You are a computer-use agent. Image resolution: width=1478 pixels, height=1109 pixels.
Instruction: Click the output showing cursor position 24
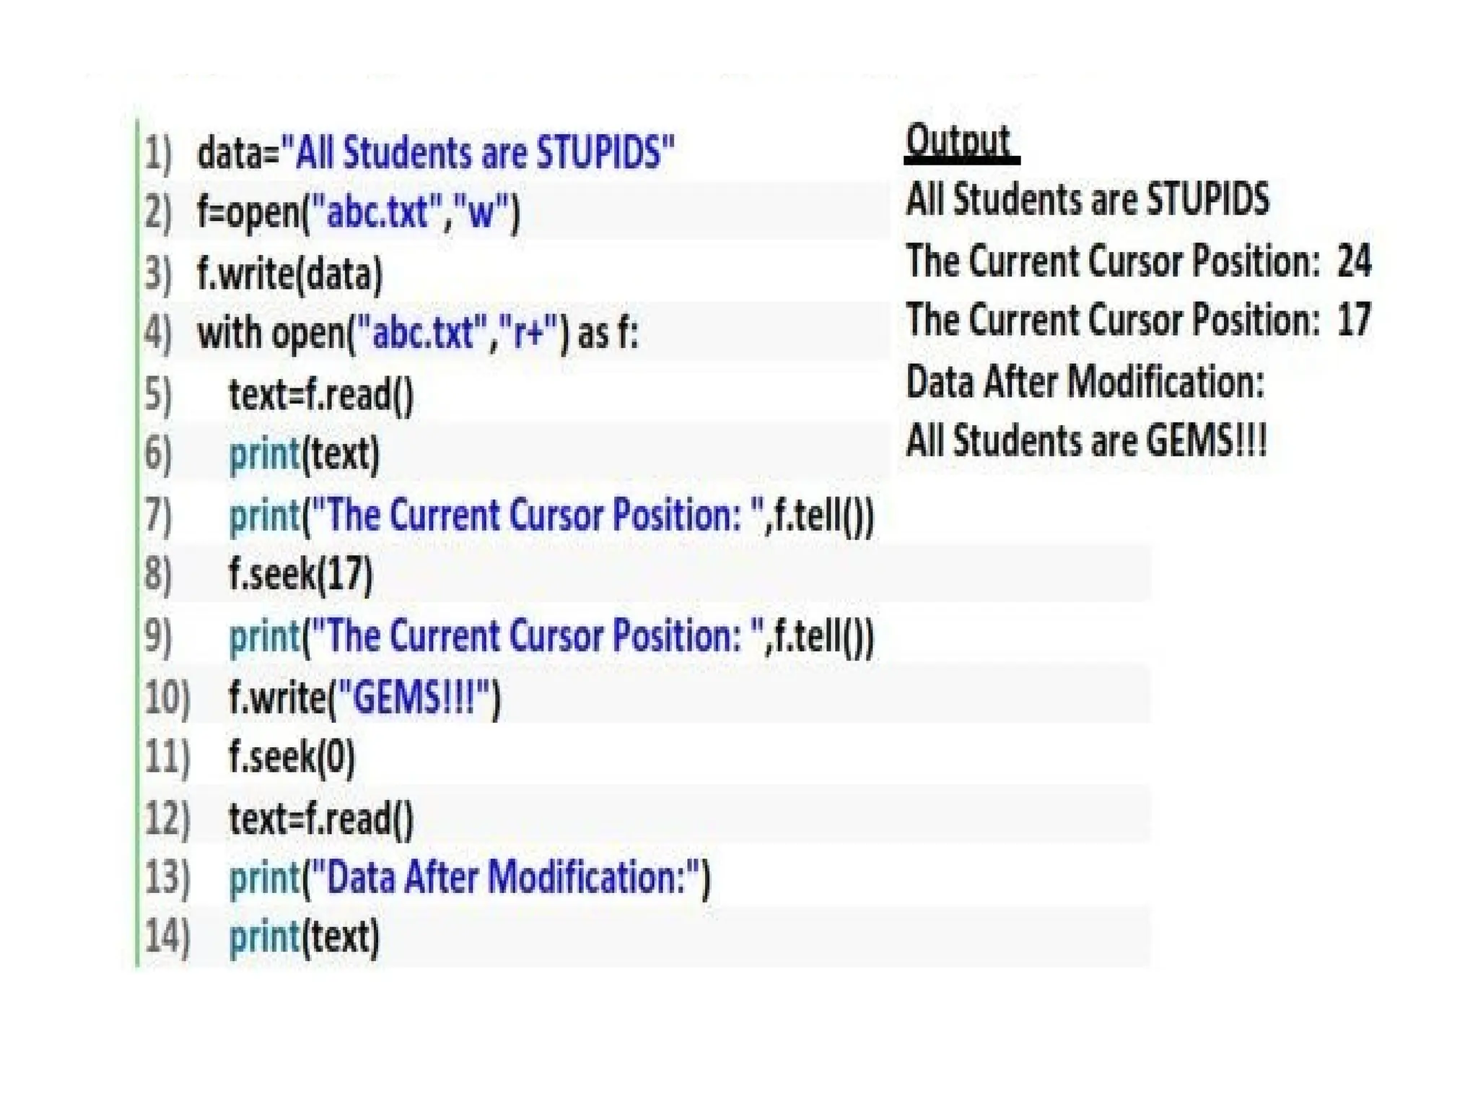(1137, 260)
